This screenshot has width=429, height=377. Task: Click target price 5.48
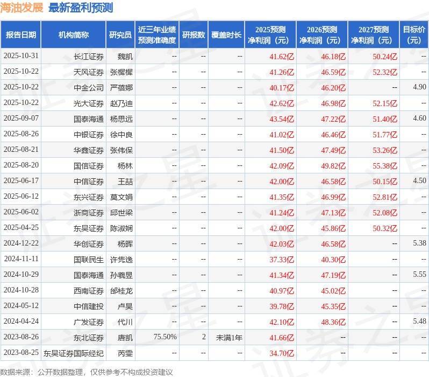(x=420, y=322)
